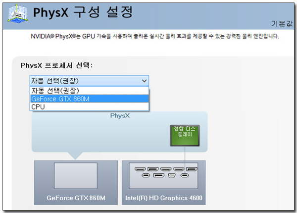Click the Intel(R) HD Graphics 4600 box
The image size is (297, 213).
(164, 183)
